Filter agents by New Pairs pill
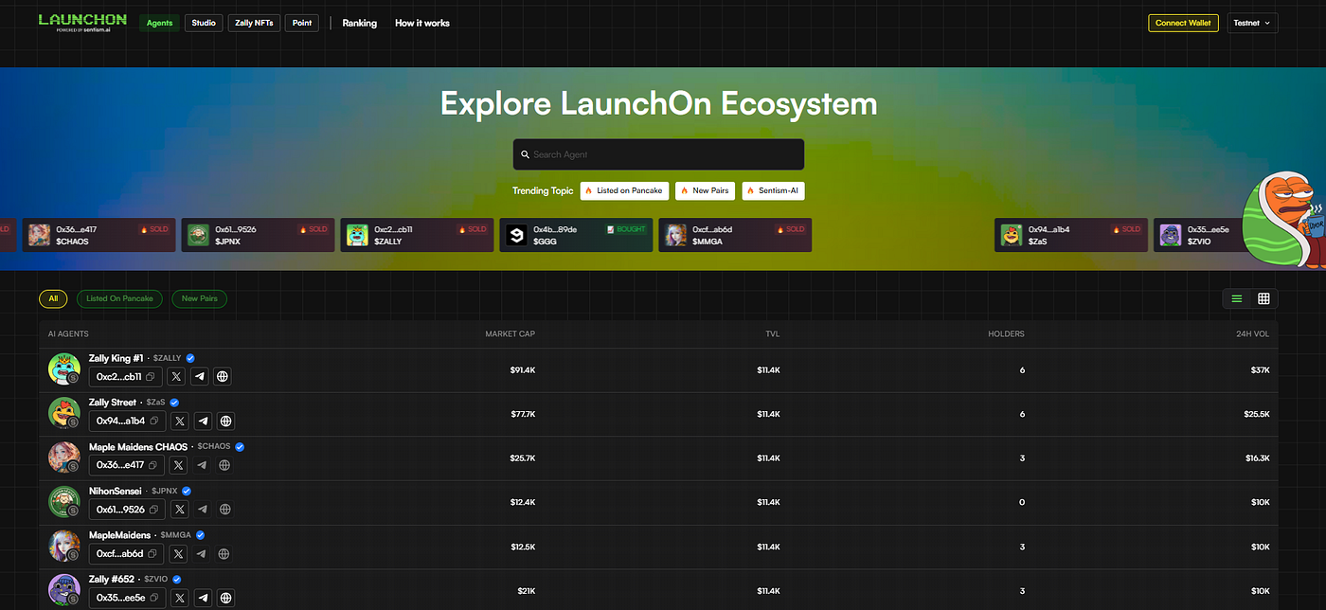Viewport: 1326px width, 610px height. point(200,298)
